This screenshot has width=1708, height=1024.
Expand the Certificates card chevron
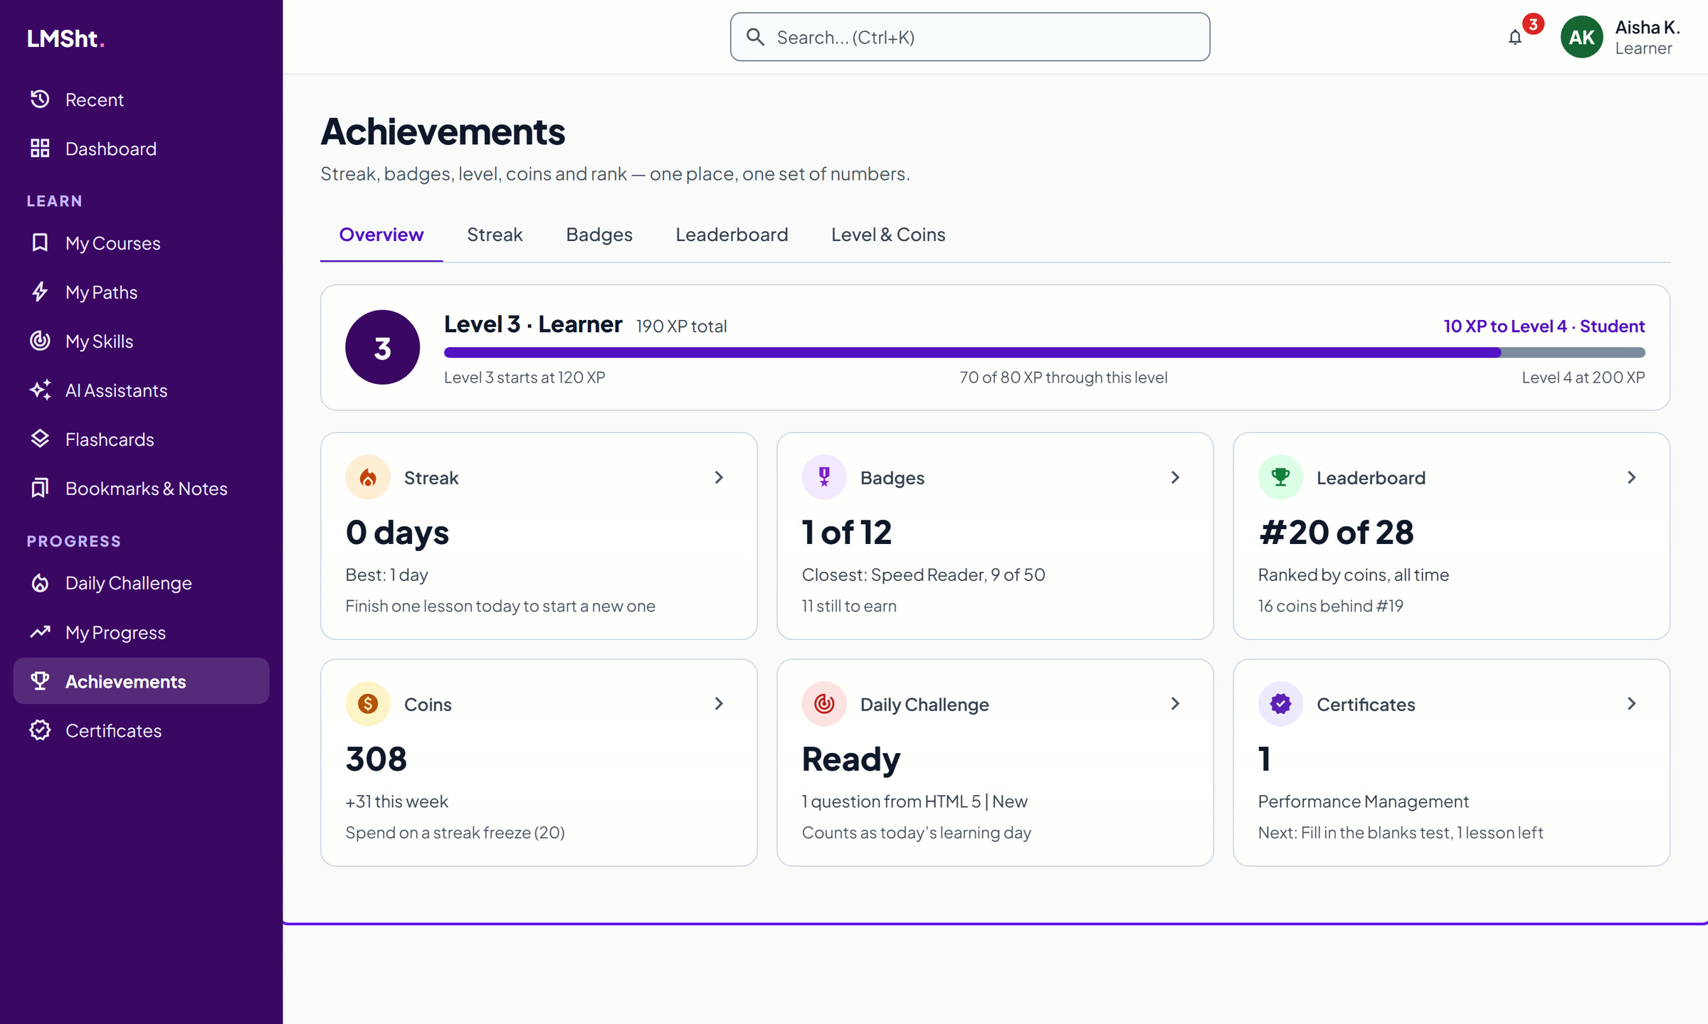point(1631,704)
